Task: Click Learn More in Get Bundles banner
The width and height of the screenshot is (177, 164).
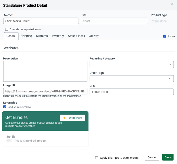Action: tap(73, 118)
